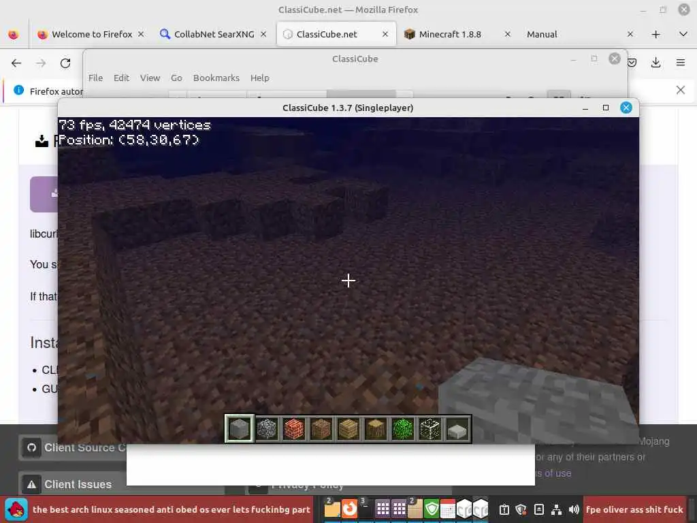Screen dimensions: 697x523
Task: Click the crosshair in game viewport
Action: [x=348, y=281]
